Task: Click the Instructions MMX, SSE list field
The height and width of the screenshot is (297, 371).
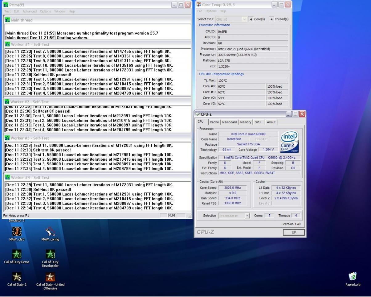Action: [x=259, y=173]
